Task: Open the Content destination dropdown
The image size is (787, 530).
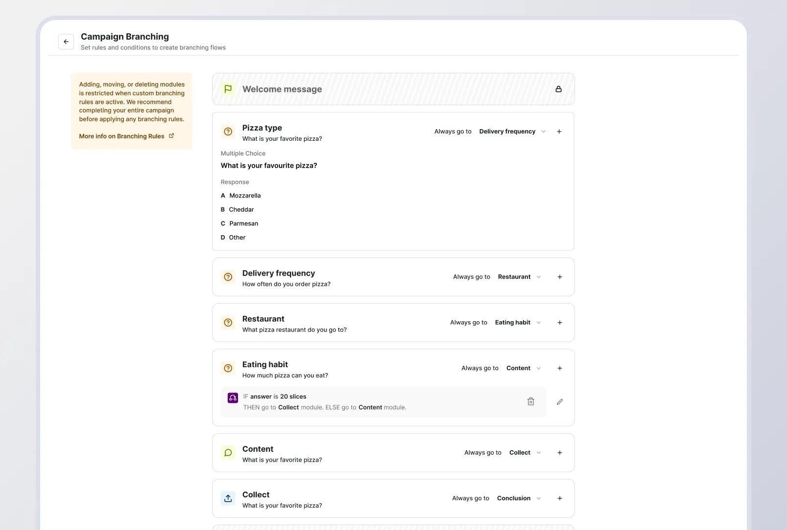Action: (524, 368)
